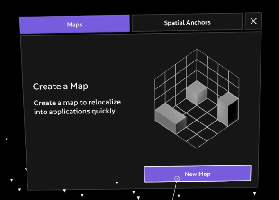Click the New Map button
The width and height of the screenshot is (279, 200).
coord(198,174)
